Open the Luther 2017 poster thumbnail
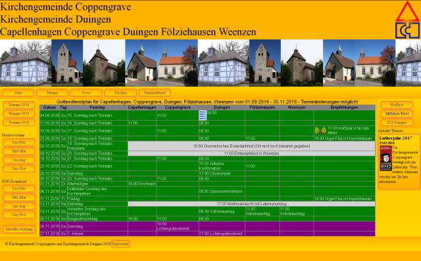This screenshot has width=421, height=261. [386, 159]
